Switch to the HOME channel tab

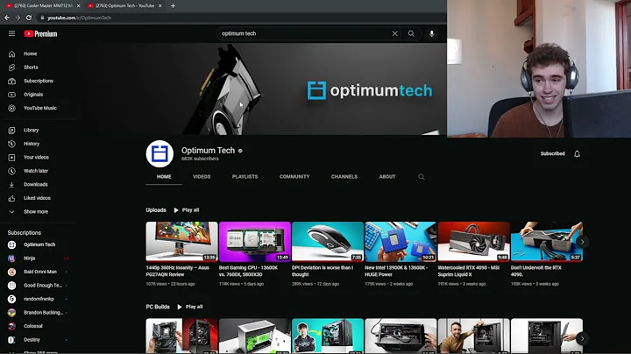coord(164,177)
